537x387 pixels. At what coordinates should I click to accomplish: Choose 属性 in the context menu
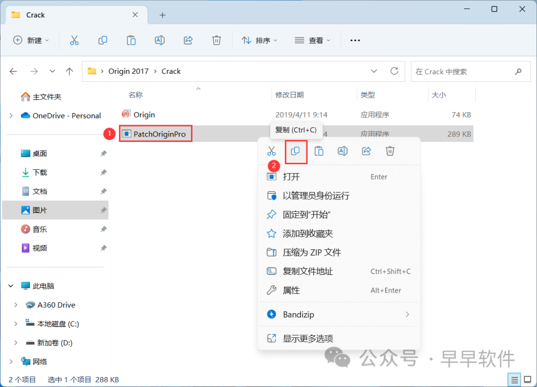point(291,290)
